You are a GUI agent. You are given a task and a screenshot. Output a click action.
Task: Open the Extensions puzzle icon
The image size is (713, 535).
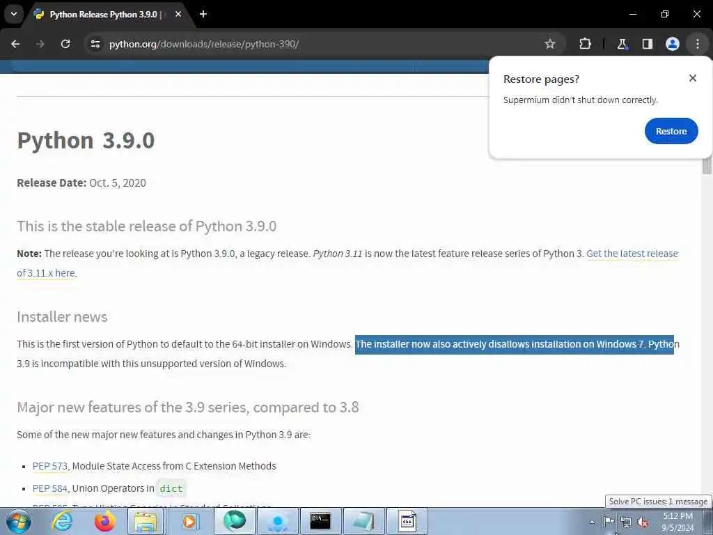[585, 44]
